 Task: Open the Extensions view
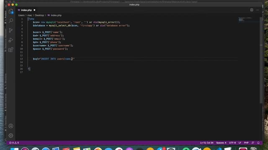(11, 50)
